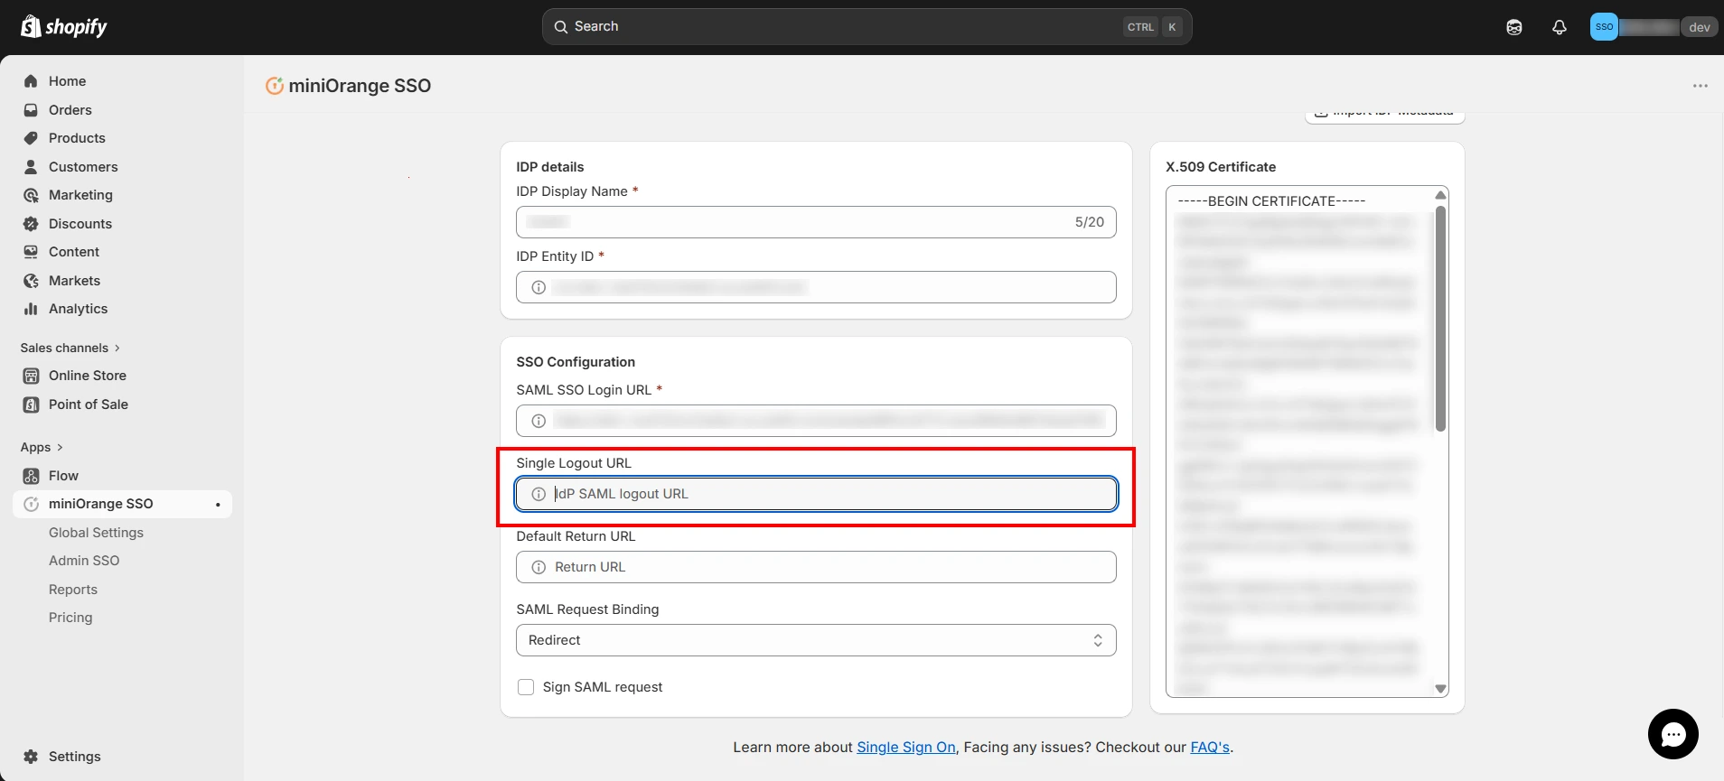This screenshot has height=781, width=1724.
Task: Click certificate scroll up arrow
Action: click(x=1440, y=195)
